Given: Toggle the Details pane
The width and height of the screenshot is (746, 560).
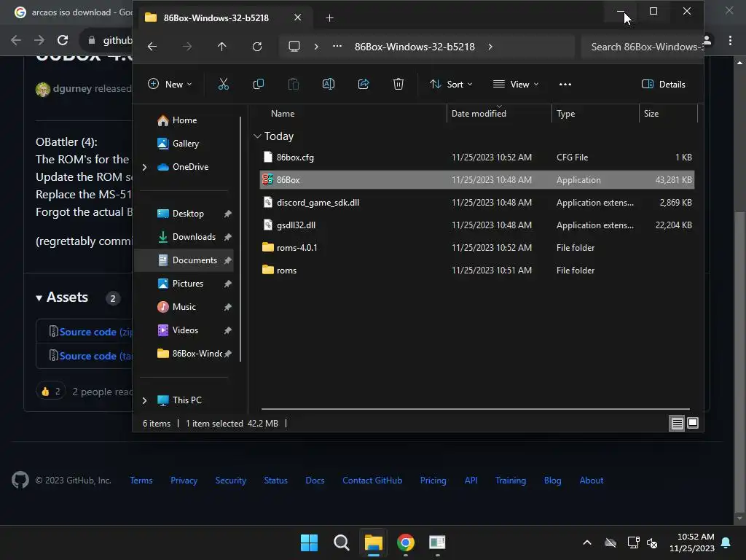Looking at the screenshot, I should [x=663, y=85].
